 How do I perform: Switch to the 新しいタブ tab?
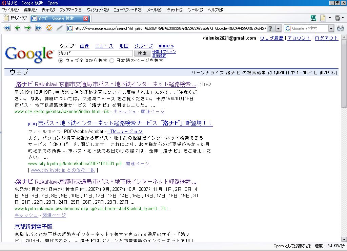[x=16, y=18]
